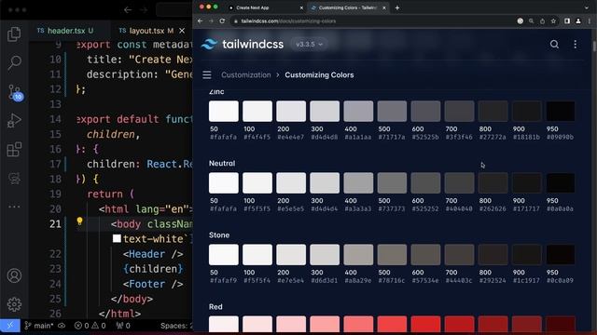Click the browser share icon
The image size is (597, 335).
pyautogui.click(x=542, y=21)
